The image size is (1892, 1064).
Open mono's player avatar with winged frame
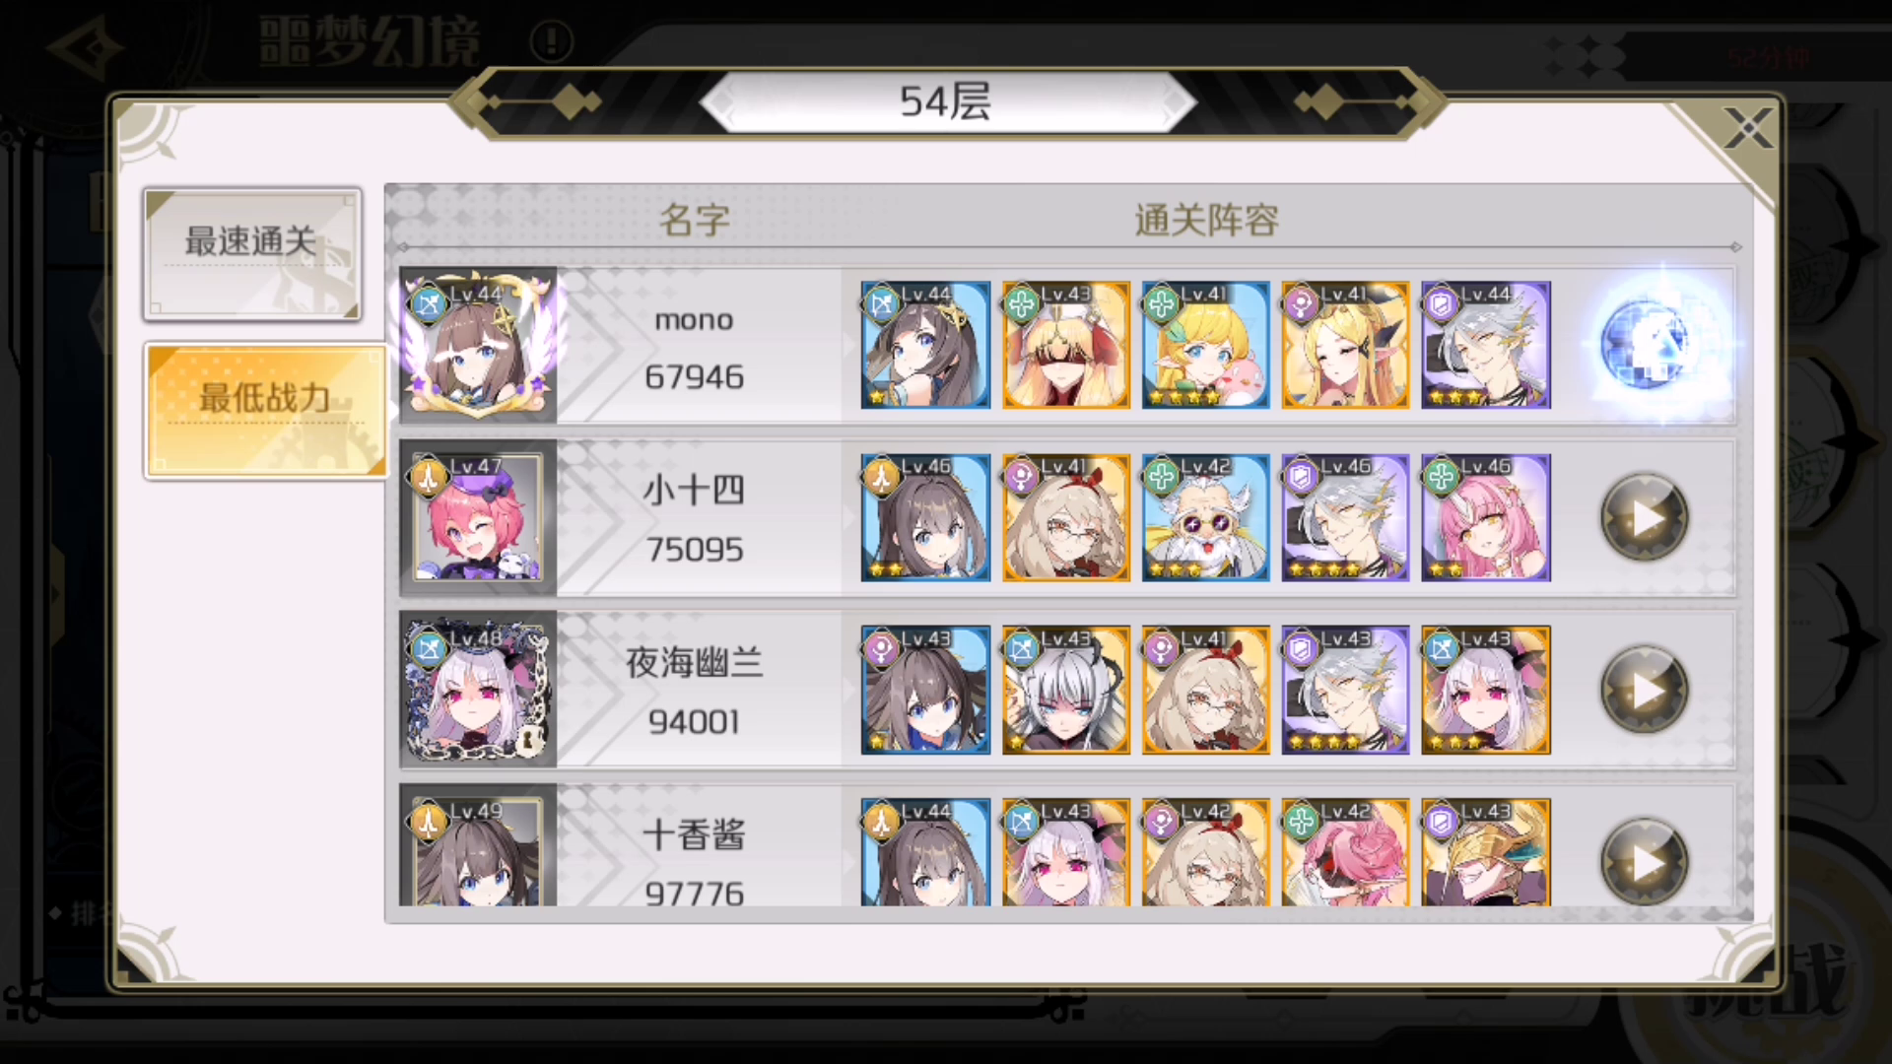click(x=478, y=345)
